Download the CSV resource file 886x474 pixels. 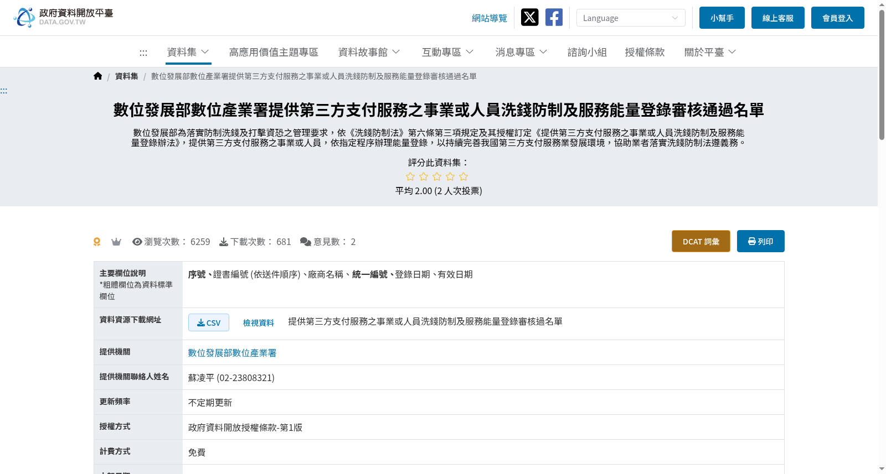(x=209, y=322)
